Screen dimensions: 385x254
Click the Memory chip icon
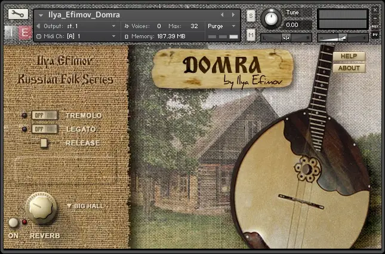click(127, 36)
